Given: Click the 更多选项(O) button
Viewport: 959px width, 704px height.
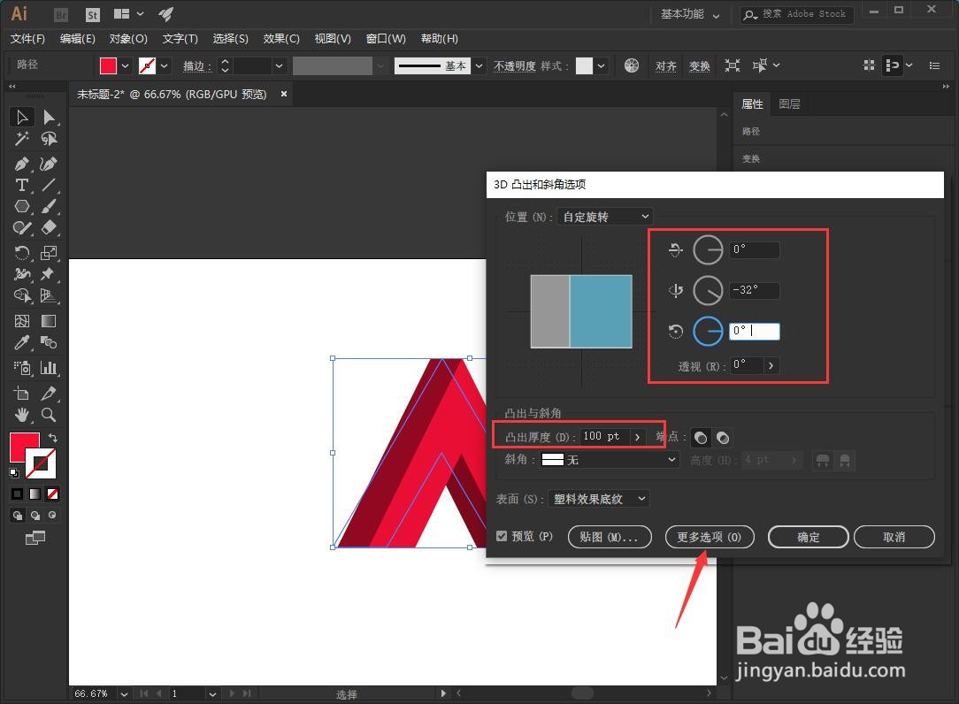Looking at the screenshot, I should (x=709, y=537).
